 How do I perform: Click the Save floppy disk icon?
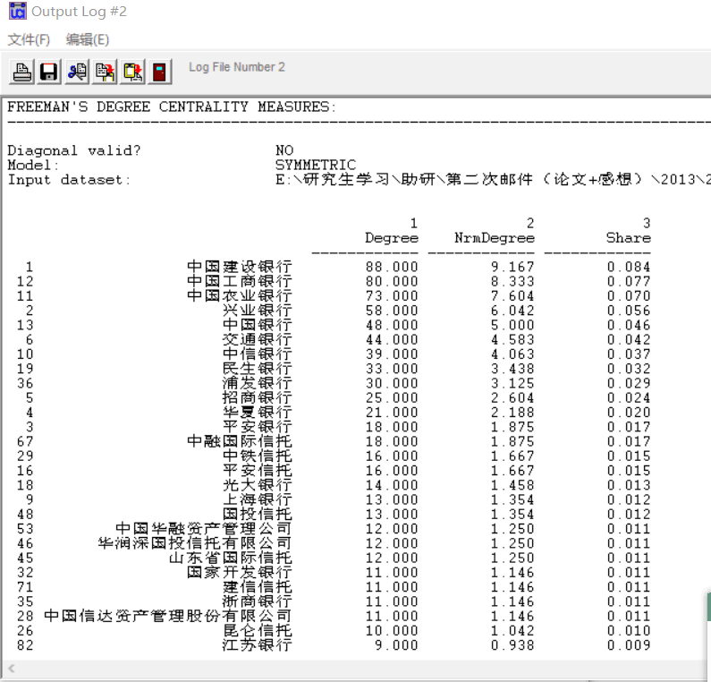(49, 72)
